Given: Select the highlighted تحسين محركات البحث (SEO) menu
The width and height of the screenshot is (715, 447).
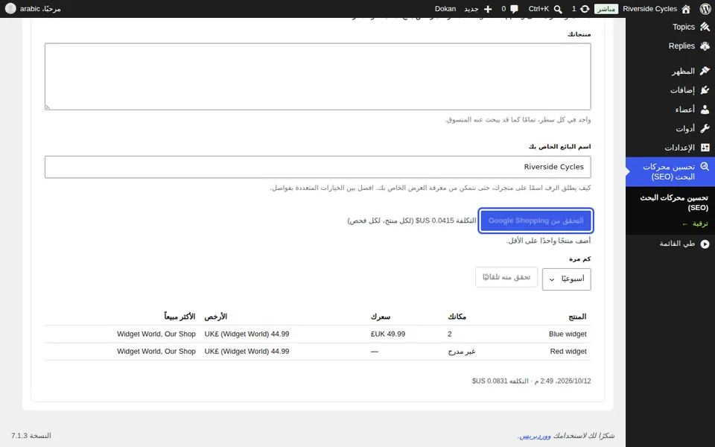Looking at the screenshot, I should coord(670,172).
